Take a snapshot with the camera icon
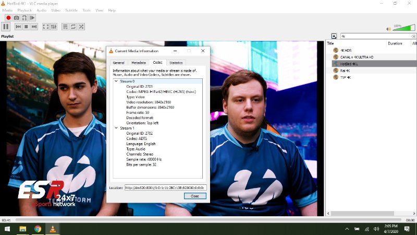Image resolution: width=417 pixels, height=235 pixels. 16,18
